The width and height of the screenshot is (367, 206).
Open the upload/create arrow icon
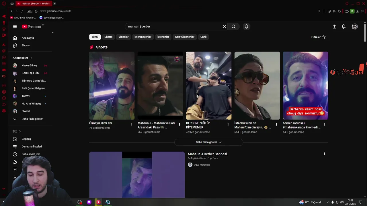334,27
